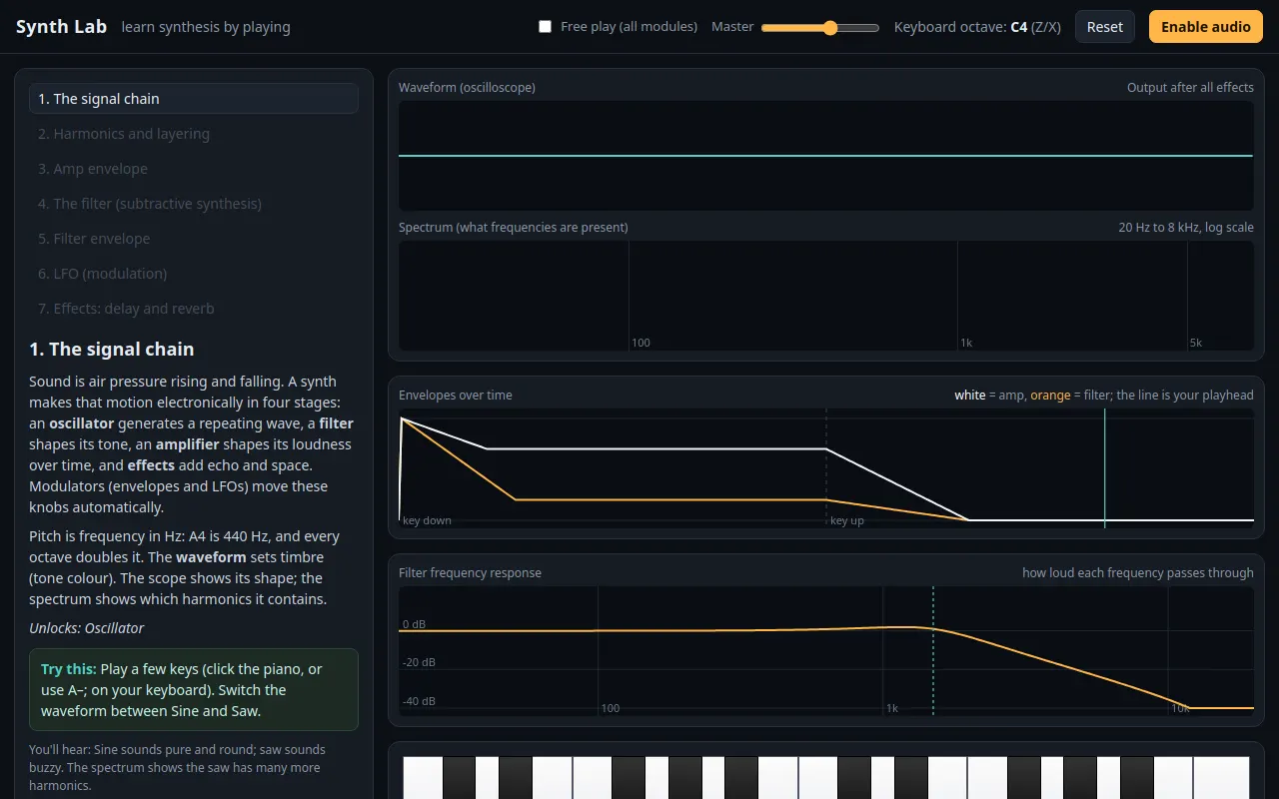Screen dimensions: 1279x799
Task: Click the "You'll hear:" description text
Action: coord(194,767)
